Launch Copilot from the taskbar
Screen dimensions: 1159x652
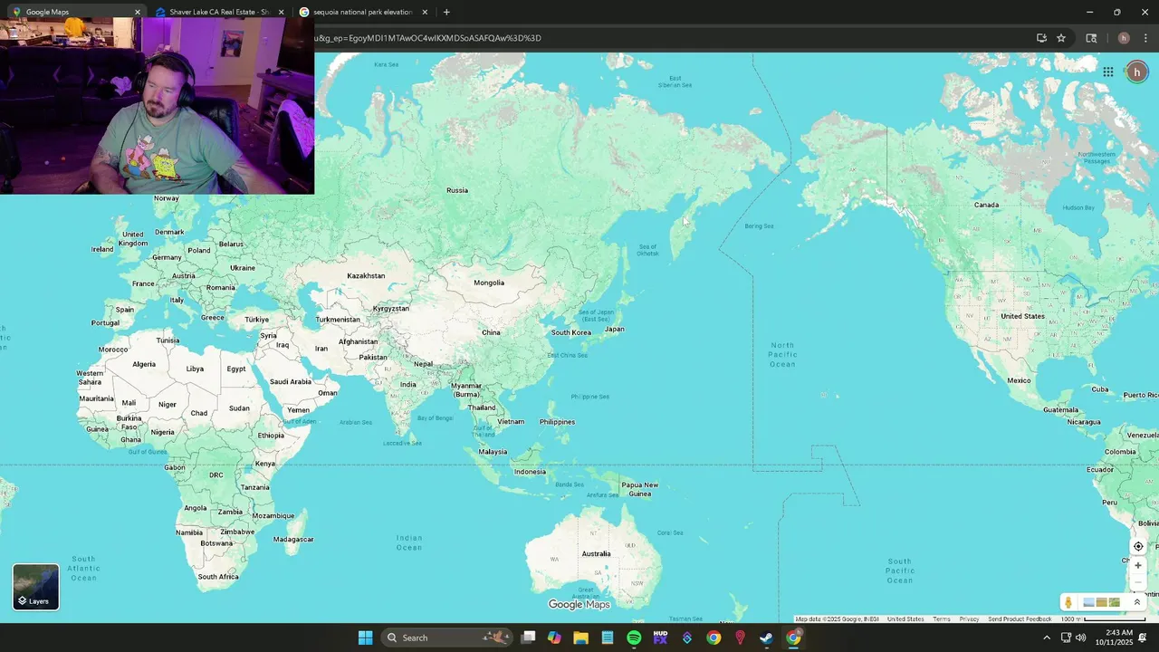pyautogui.click(x=554, y=638)
